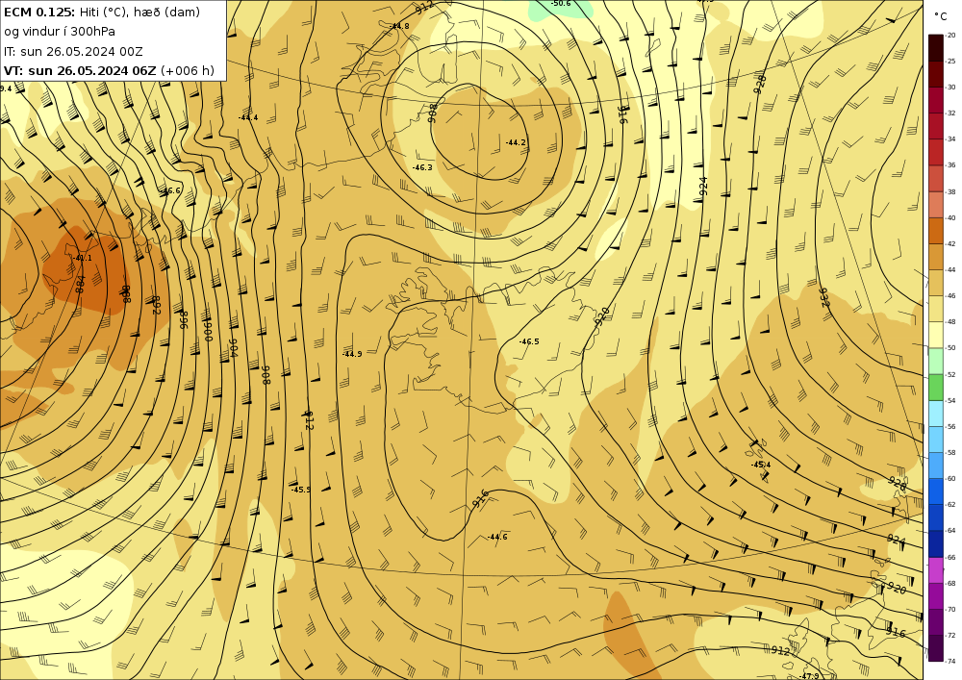Screen dimensions: 962x680
Task: Click the 884 height contour label
Action: (81, 284)
